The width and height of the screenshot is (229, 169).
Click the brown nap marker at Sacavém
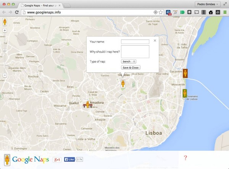185,73
